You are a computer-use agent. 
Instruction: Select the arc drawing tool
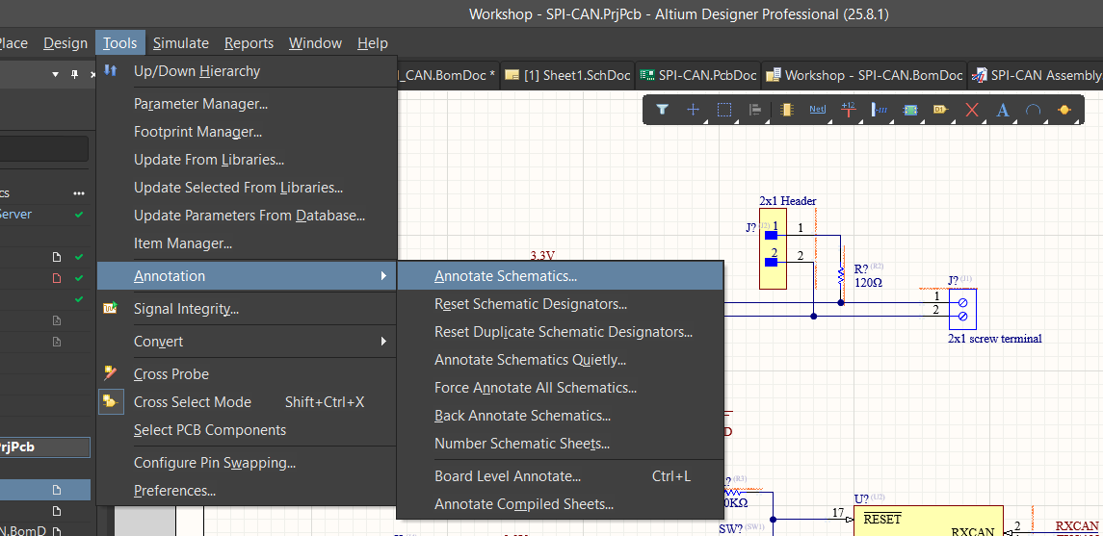(1034, 110)
